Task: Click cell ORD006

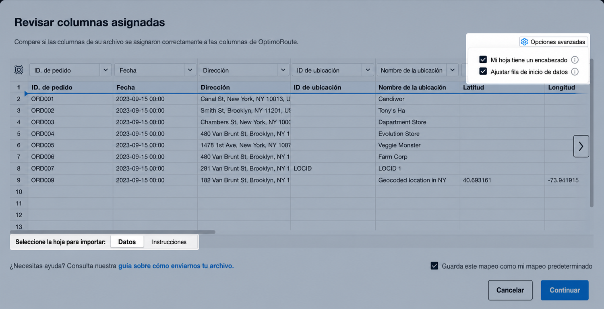Action: coord(71,157)
